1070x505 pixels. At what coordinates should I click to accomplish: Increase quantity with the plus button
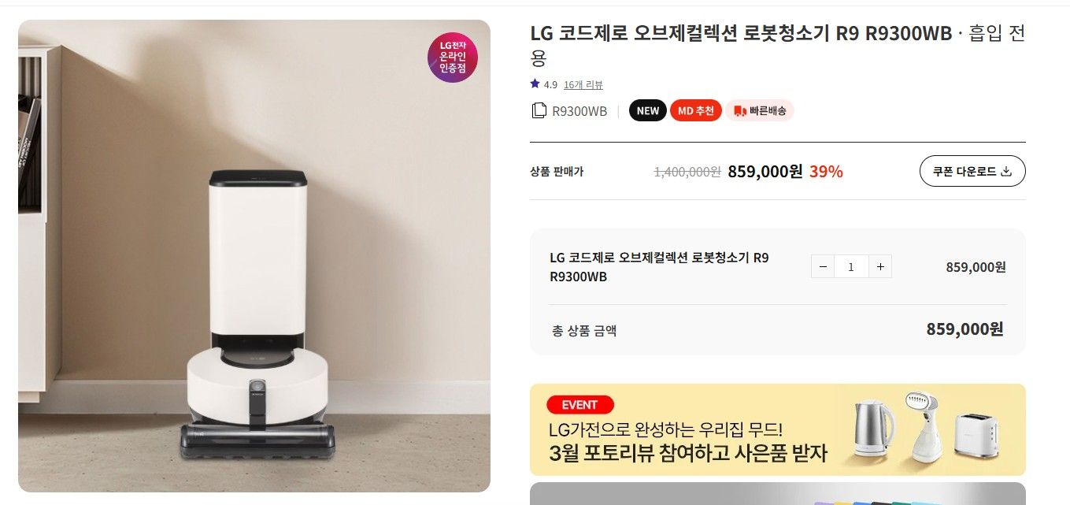pyautogui.click(x=880, y=267)
